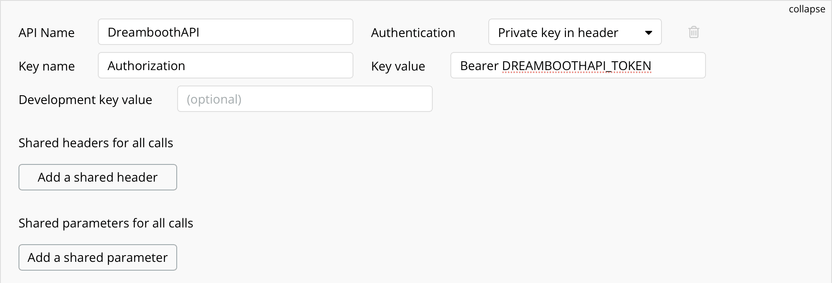Click the 'API Name' label
Screen dimensions: 832x283
click(x=46, y=33)
